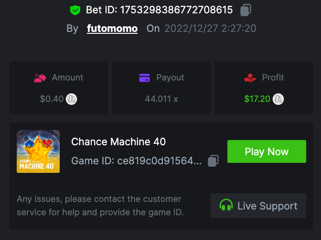Click the green verified shield icon
This screenshot has width=321, height=240.
[x=75, y=10]
